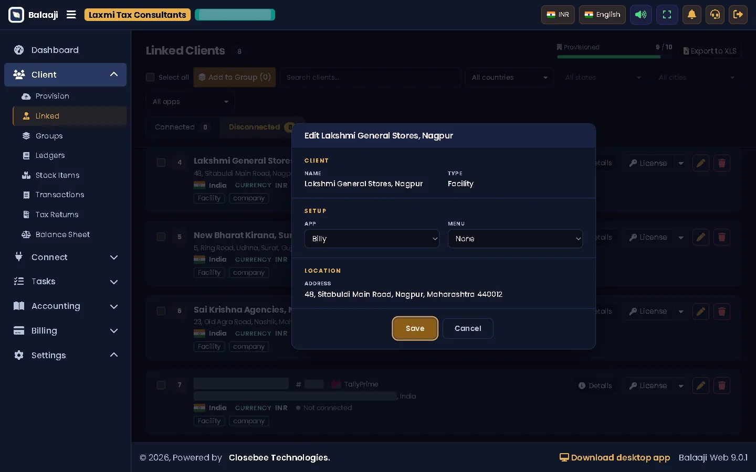Expand the Accounting sidebar section
The image size is (756, 472).
pos(65,306)
